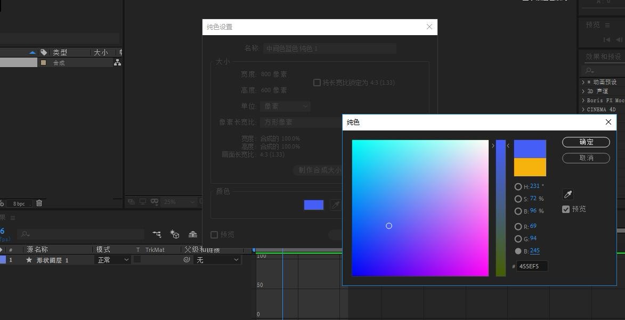Open the blend mode dropdown showing 正常
This screenshot has width=625, height=320.
113,260
